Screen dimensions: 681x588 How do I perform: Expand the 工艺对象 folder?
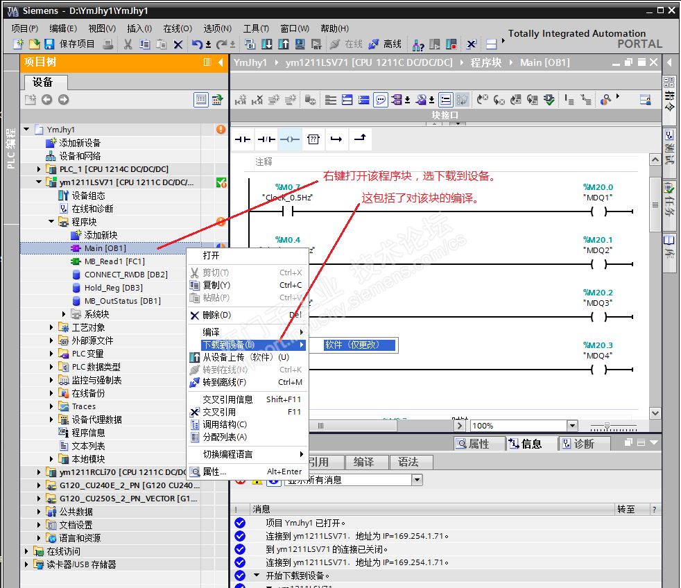pyautogui.click(x=51, y=327)
